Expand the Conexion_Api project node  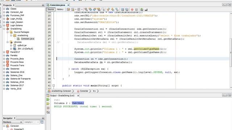click(x=4, y=12)
